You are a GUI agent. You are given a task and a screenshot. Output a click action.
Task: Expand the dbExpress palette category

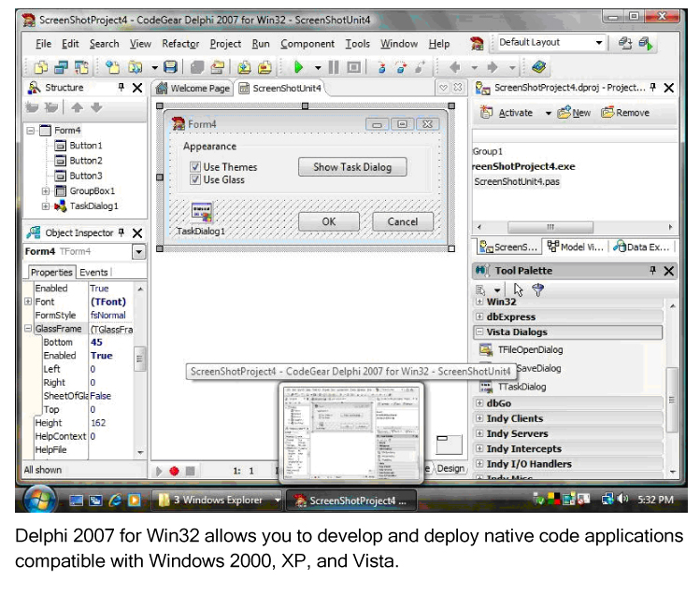(x=479, y=317)
